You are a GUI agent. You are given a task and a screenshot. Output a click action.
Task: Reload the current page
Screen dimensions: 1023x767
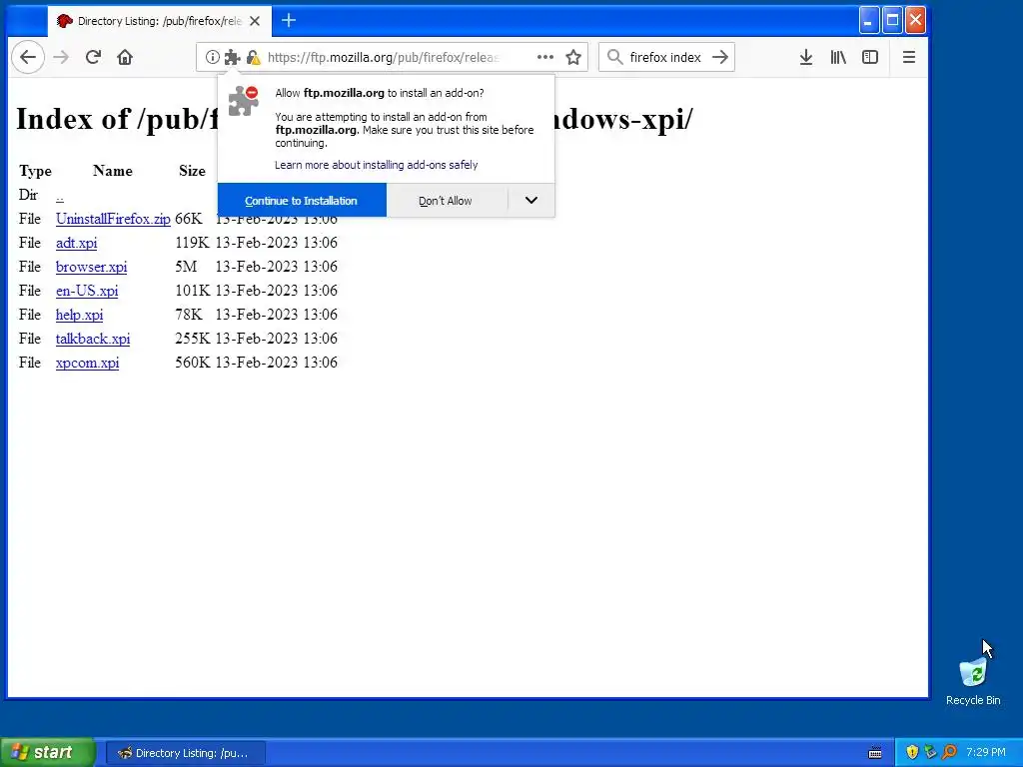[x=93, y=57]
